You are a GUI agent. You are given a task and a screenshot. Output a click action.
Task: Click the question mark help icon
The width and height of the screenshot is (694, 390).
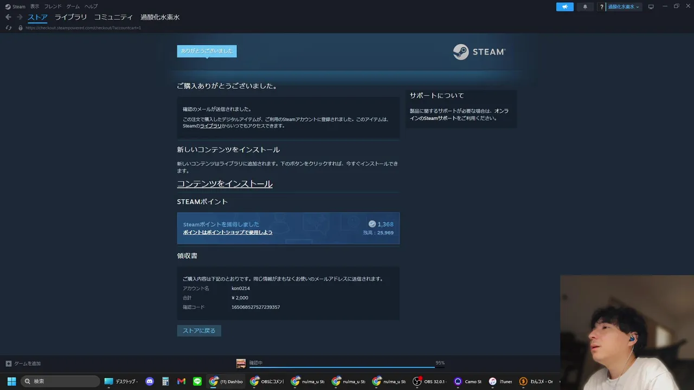(601, 6)
